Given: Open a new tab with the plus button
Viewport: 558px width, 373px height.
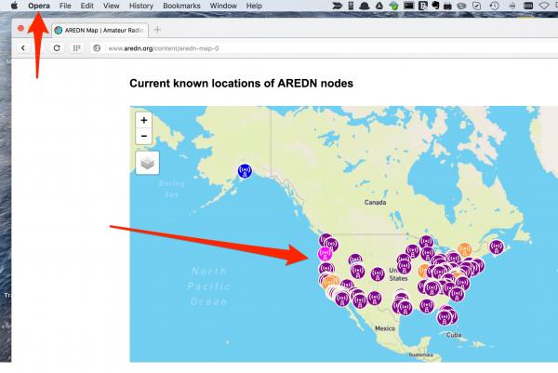Looking at the screenshot, I should click(157, 30).
